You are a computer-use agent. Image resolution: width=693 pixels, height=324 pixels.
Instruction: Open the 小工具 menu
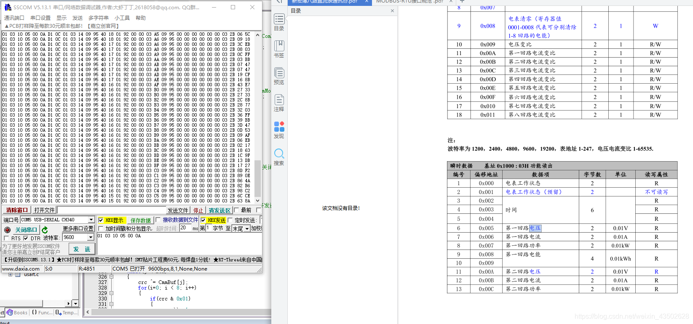(x=122, y=18)
